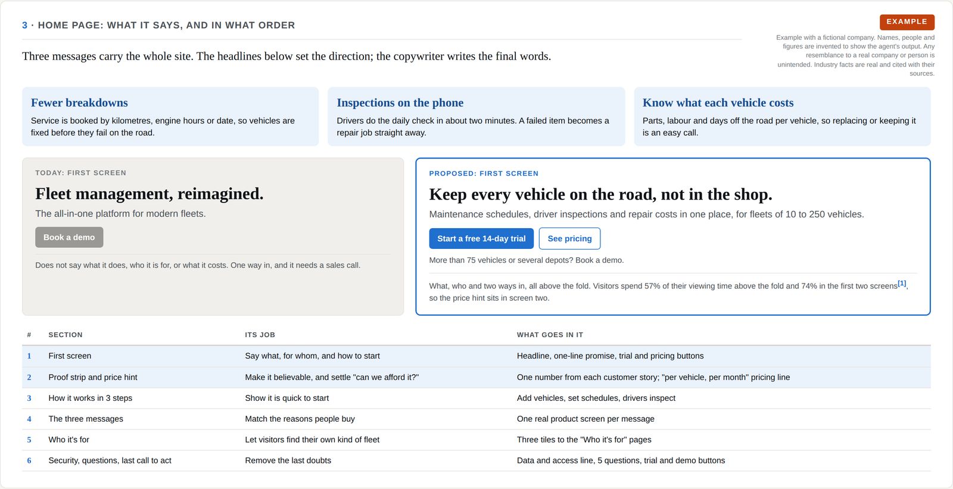Image resolution: width=953 pixels, height=489 pixels.
Task: Click "Let visitors find their own kind of fleet"
Action: tap(312, 440)
